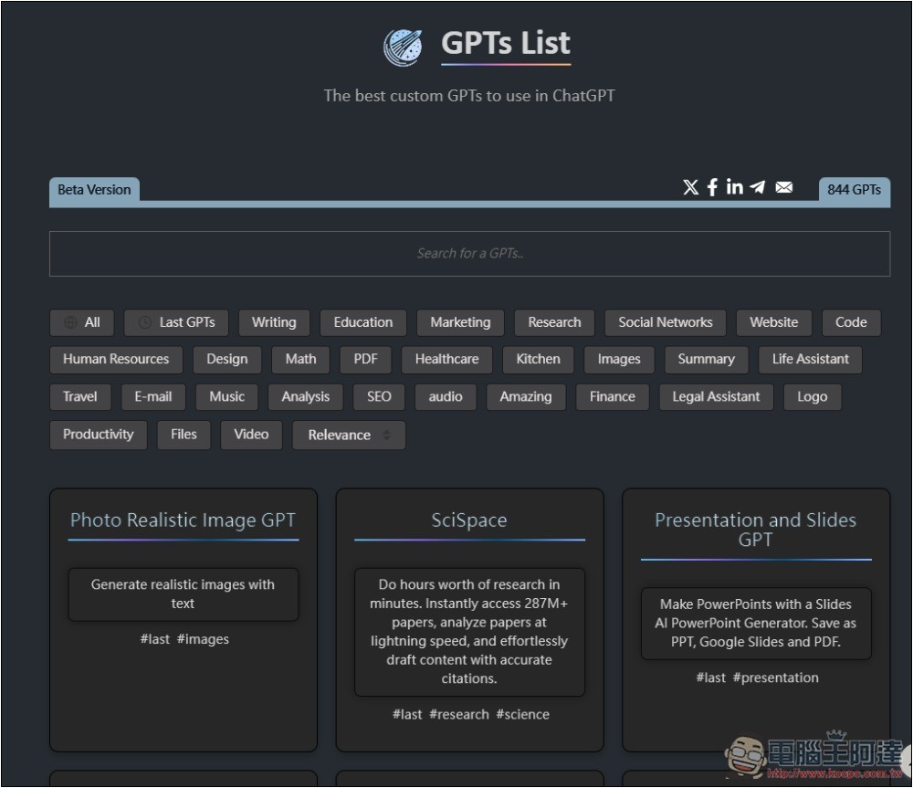This screenshot has height=788, width=913.
Task: Share via the email envelope icon
Action: (x=783, y=187)
